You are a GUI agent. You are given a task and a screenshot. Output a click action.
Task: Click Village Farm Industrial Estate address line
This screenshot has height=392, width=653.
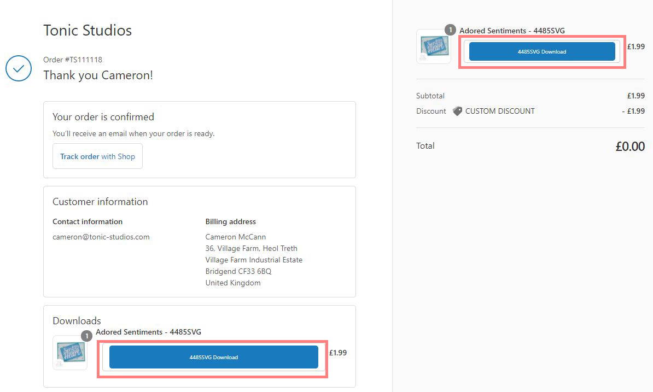254,260
